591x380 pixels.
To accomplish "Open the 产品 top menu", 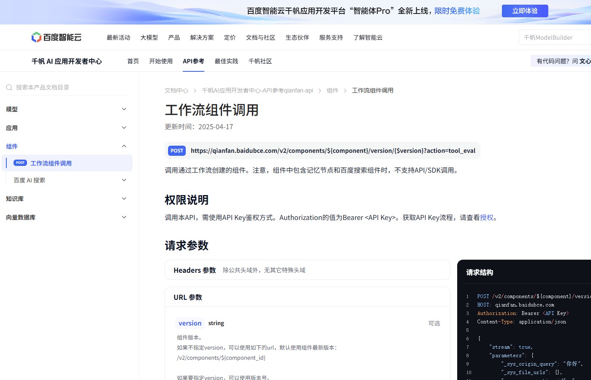I will 174,38.
